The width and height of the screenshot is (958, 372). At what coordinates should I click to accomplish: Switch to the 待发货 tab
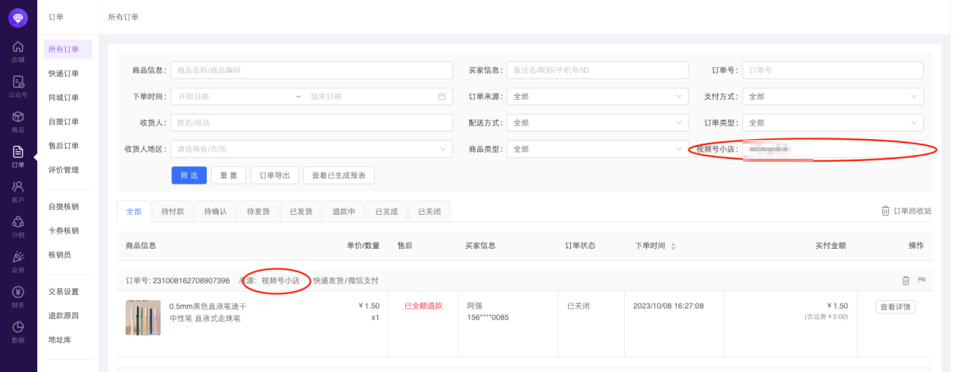258,212
